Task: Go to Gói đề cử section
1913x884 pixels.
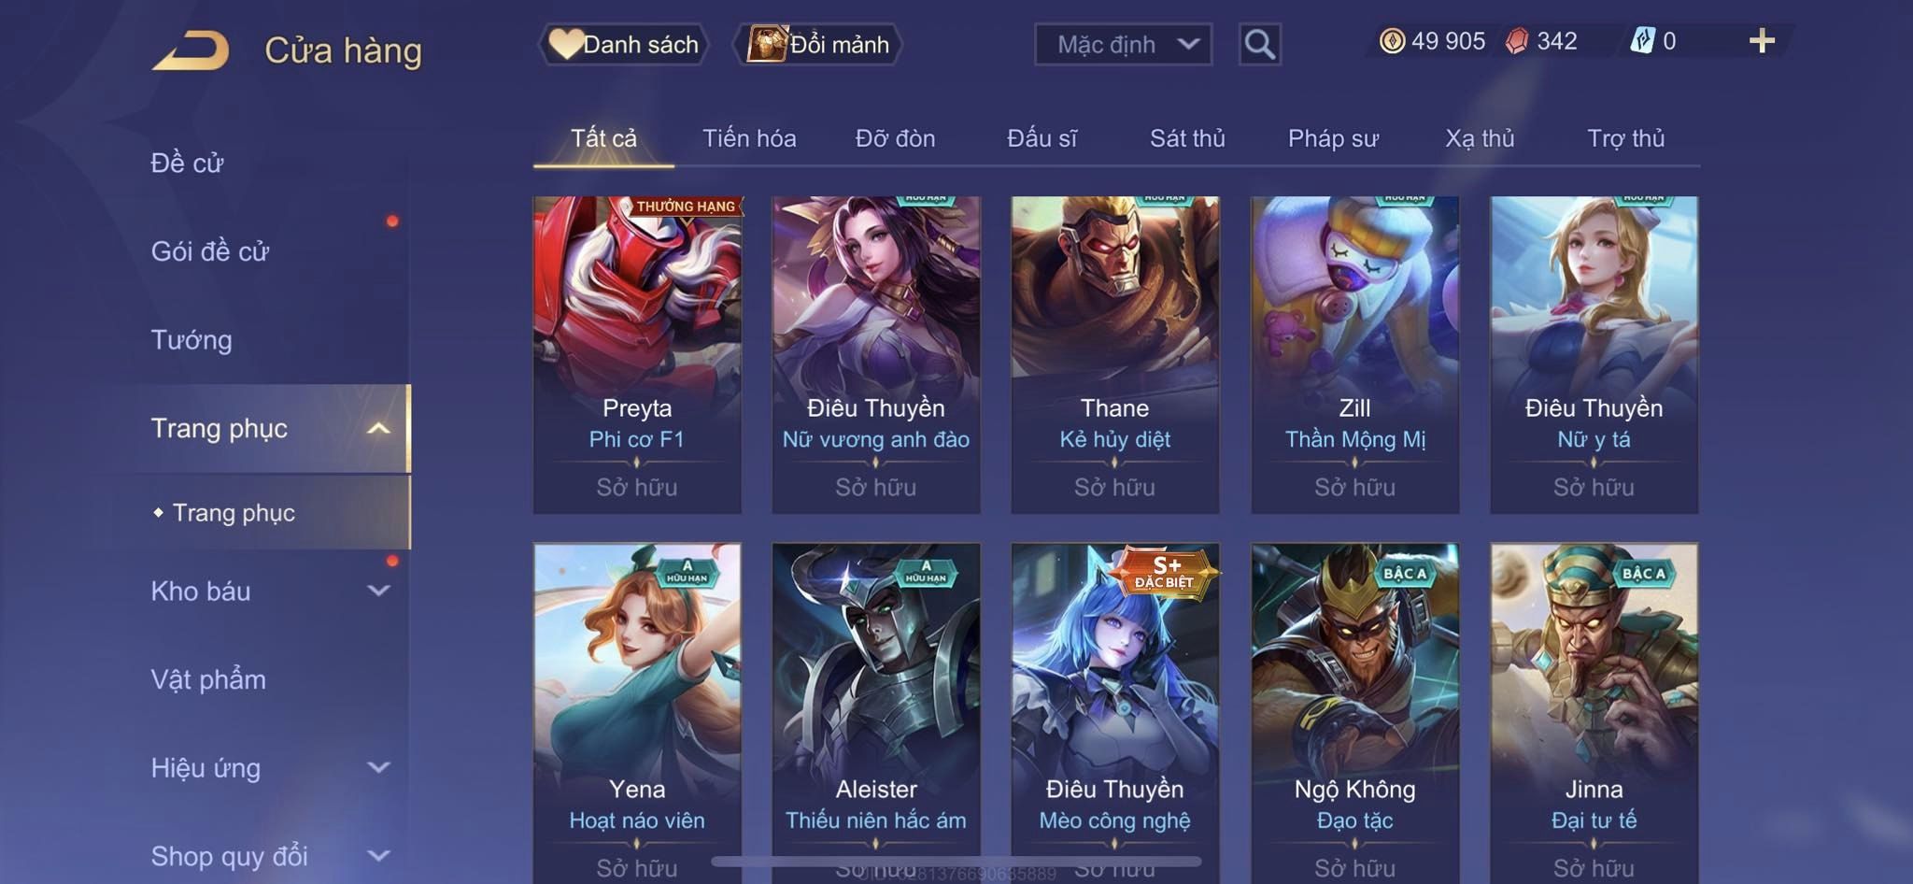Action: point(210,251)
